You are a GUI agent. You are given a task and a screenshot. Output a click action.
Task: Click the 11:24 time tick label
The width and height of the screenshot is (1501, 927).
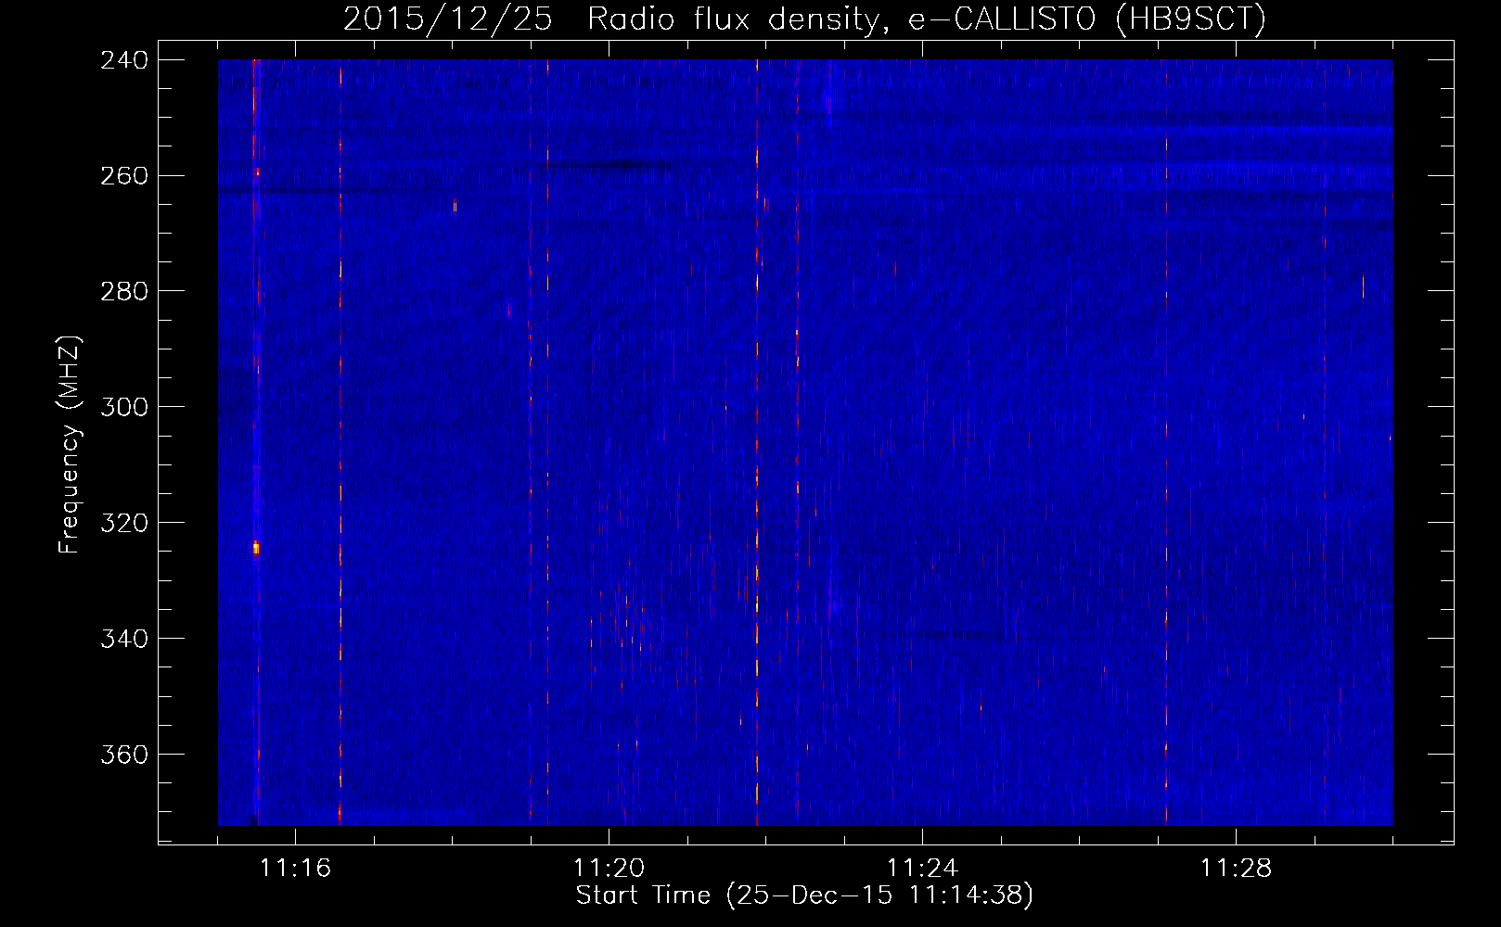[922, 869]
